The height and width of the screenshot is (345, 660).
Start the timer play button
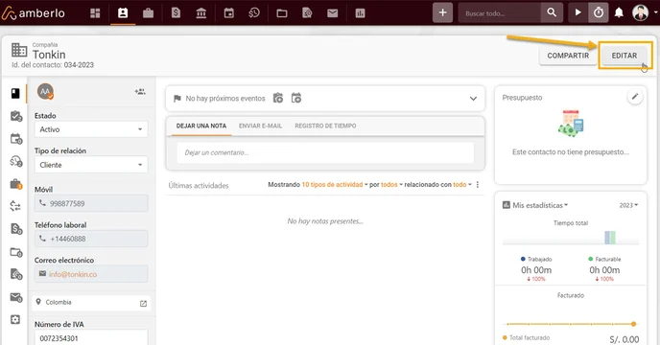(x=577, y=13)
